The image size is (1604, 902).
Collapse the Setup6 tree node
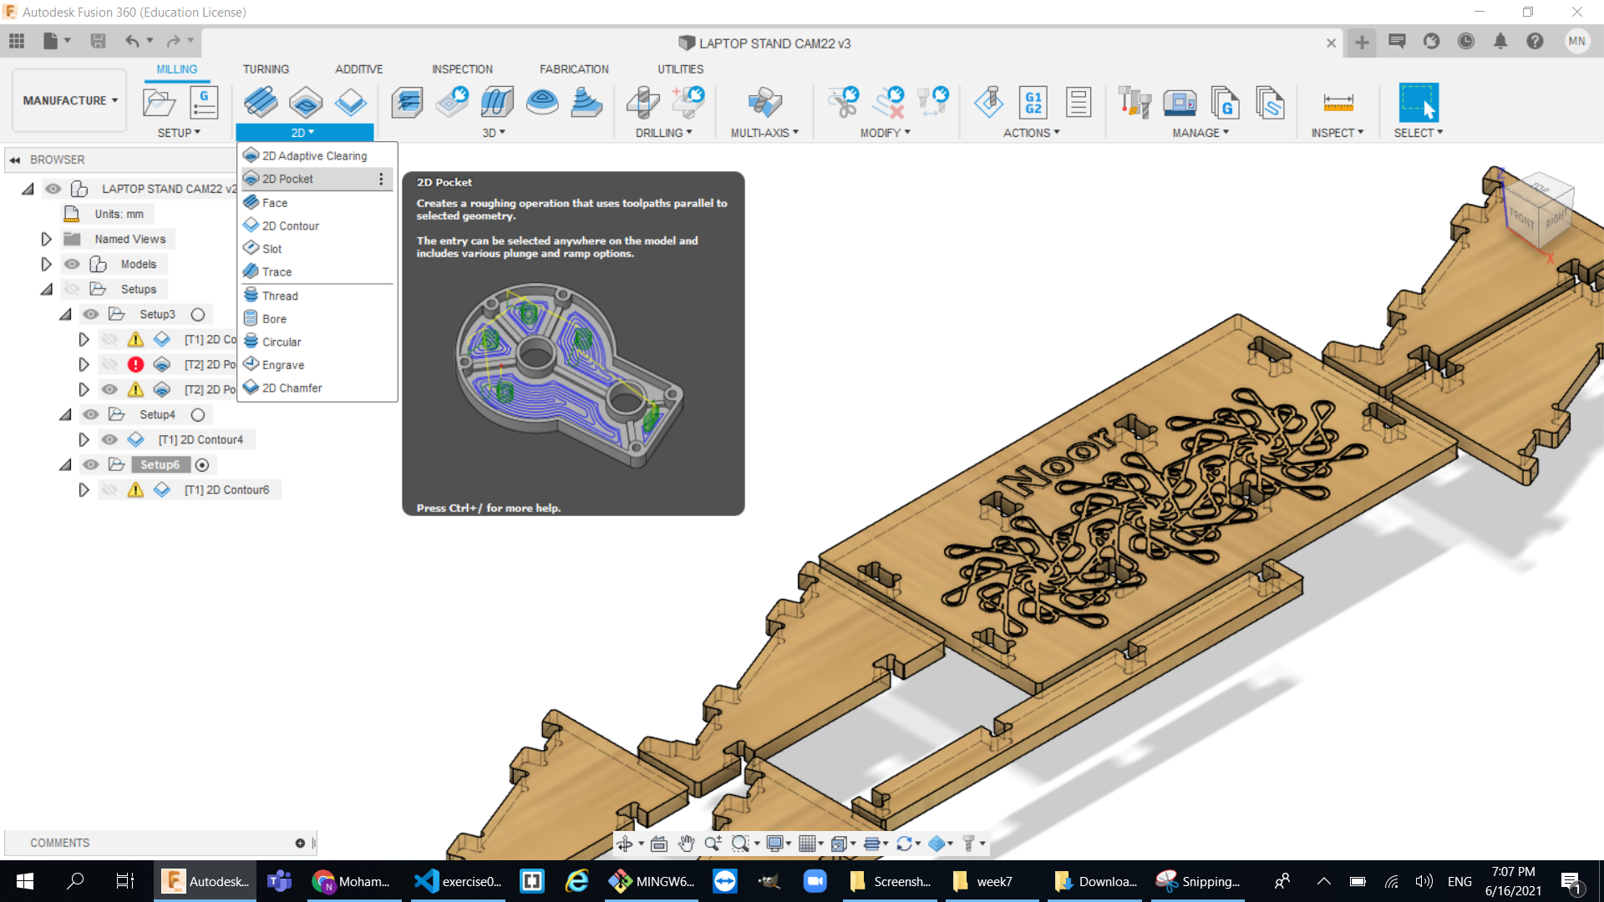click(65, 464)
